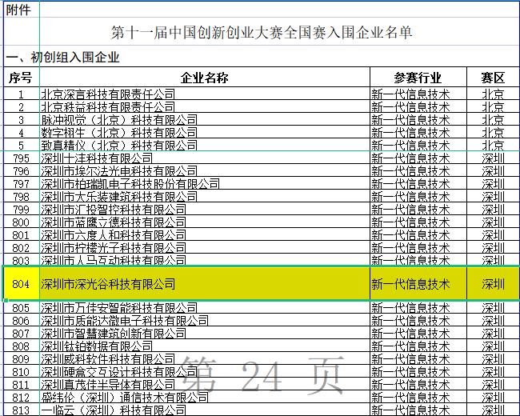The height and width of the screenshot is (416, 520).
Task: Select company 深圳钛铂数据有限公司
Action: [x=97, y=346]
